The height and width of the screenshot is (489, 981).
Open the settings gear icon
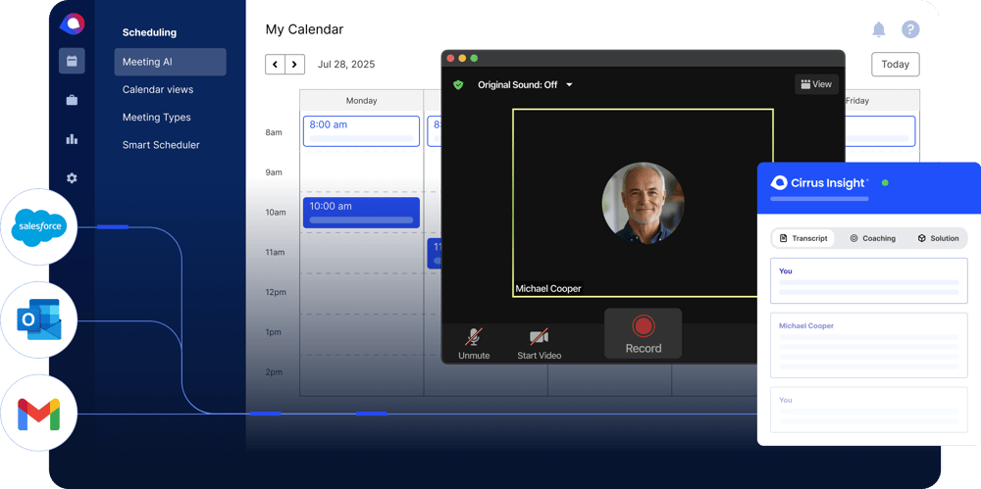click(72, 178)
